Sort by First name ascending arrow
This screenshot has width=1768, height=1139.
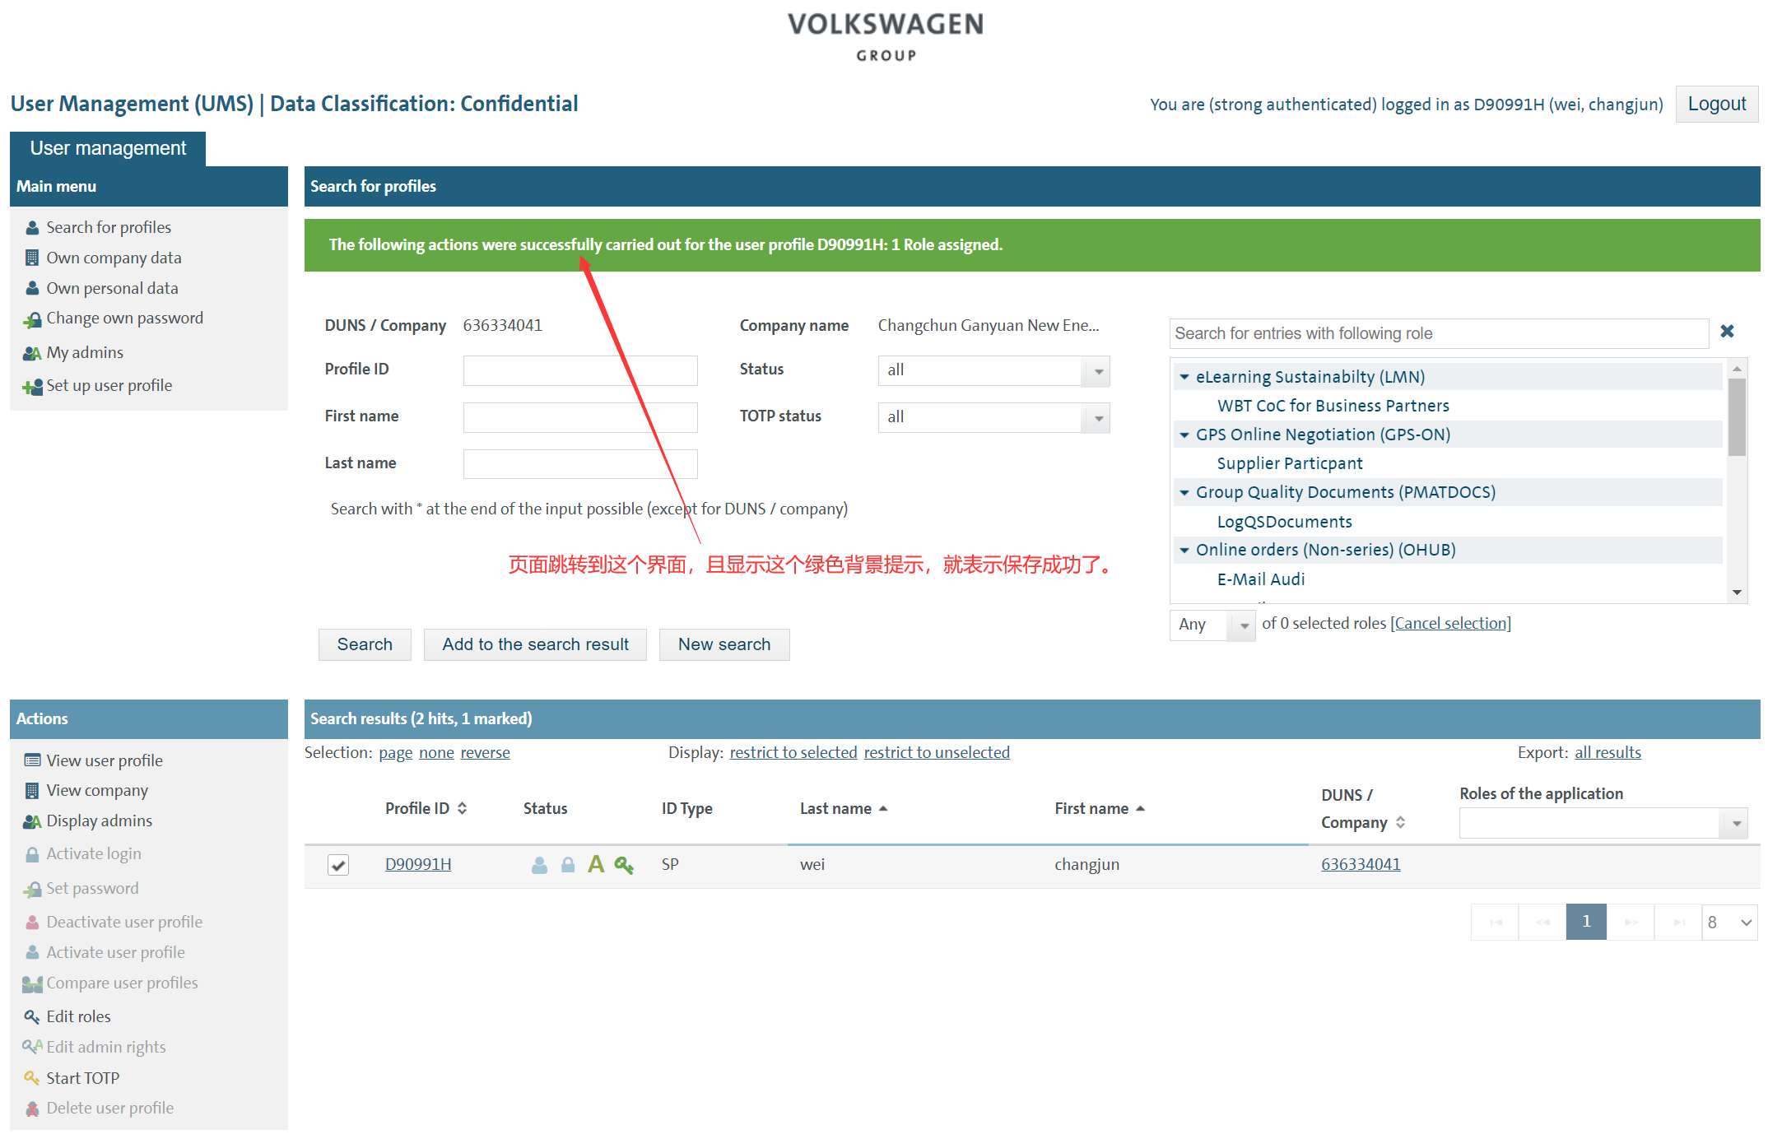coord(1141,809)
